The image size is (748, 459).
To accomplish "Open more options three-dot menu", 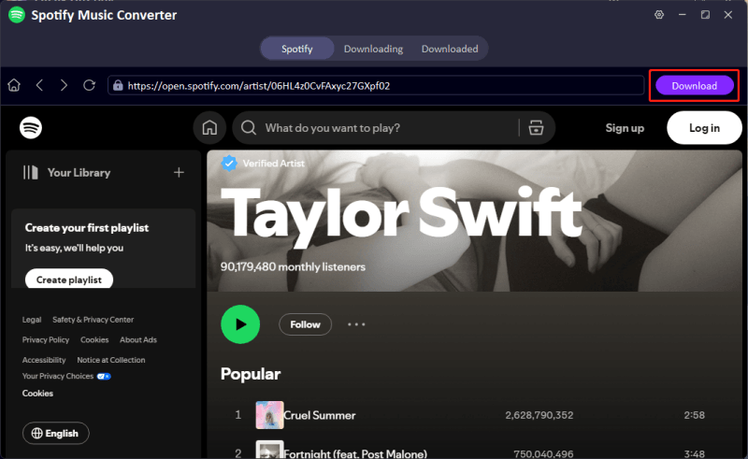I will pyautogui.click(x=356, y=324).
